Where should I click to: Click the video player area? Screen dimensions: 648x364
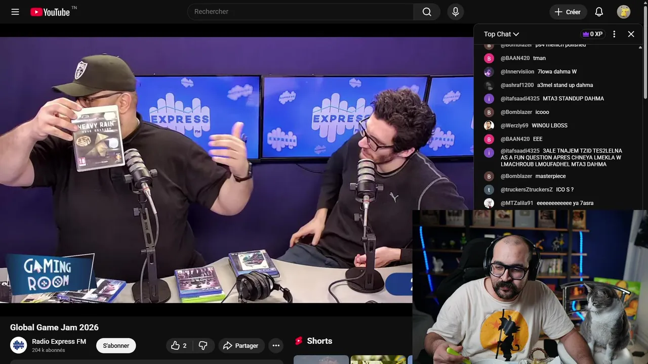pos(236,170)
